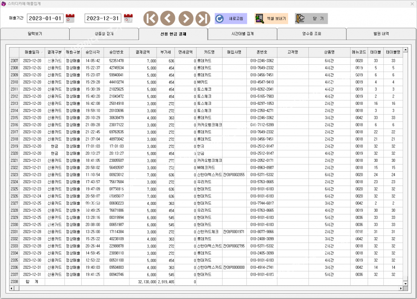Click the 엑셀 보내기 export button

[271, 19]
